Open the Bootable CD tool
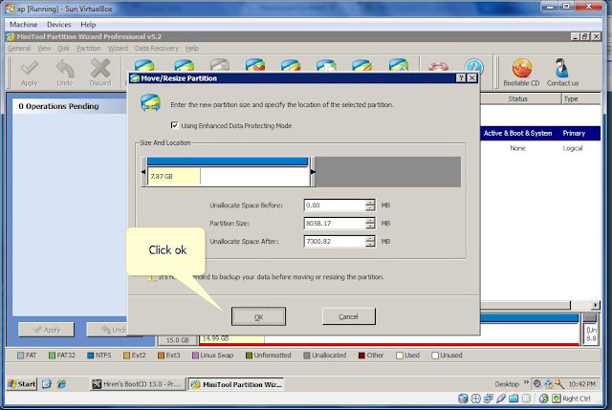This screenshot has height=410, width=612. coord(521,73)
